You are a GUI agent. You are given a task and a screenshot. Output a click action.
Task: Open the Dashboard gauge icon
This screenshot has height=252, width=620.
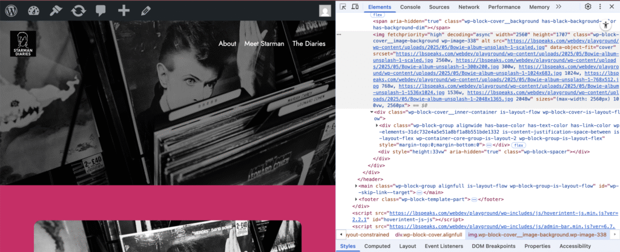pyautogui.click(x=34, y=10)
